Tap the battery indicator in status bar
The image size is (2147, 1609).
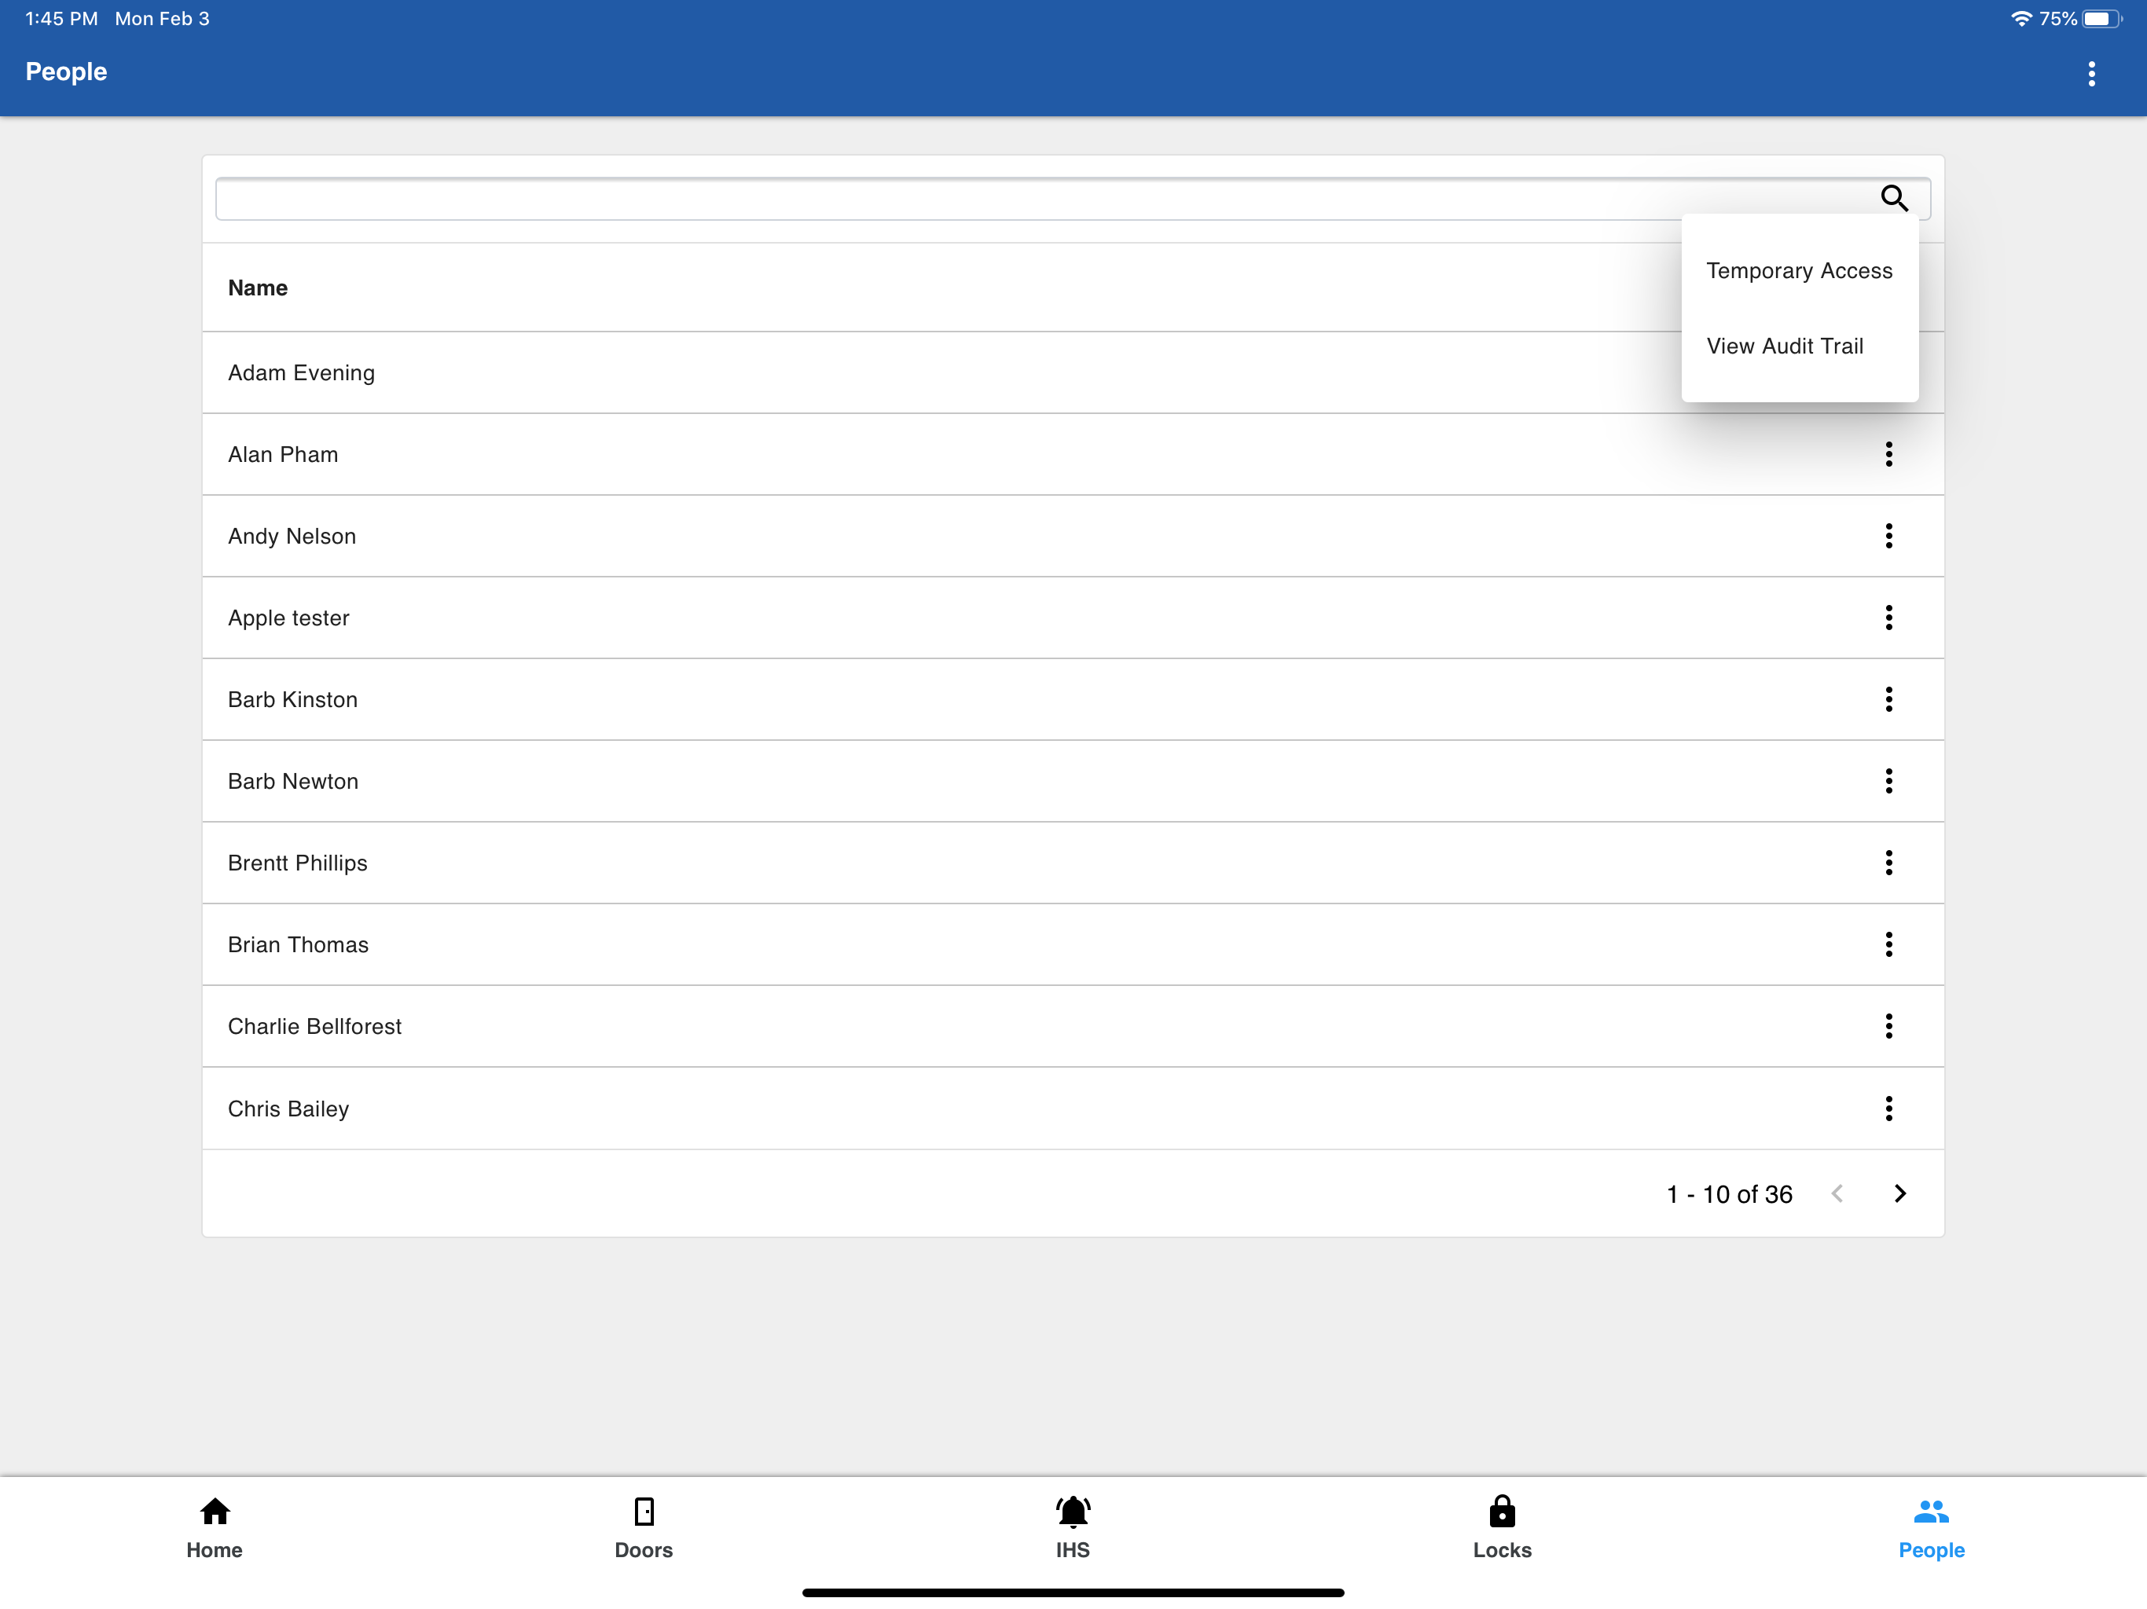(x=2101, y=18)
